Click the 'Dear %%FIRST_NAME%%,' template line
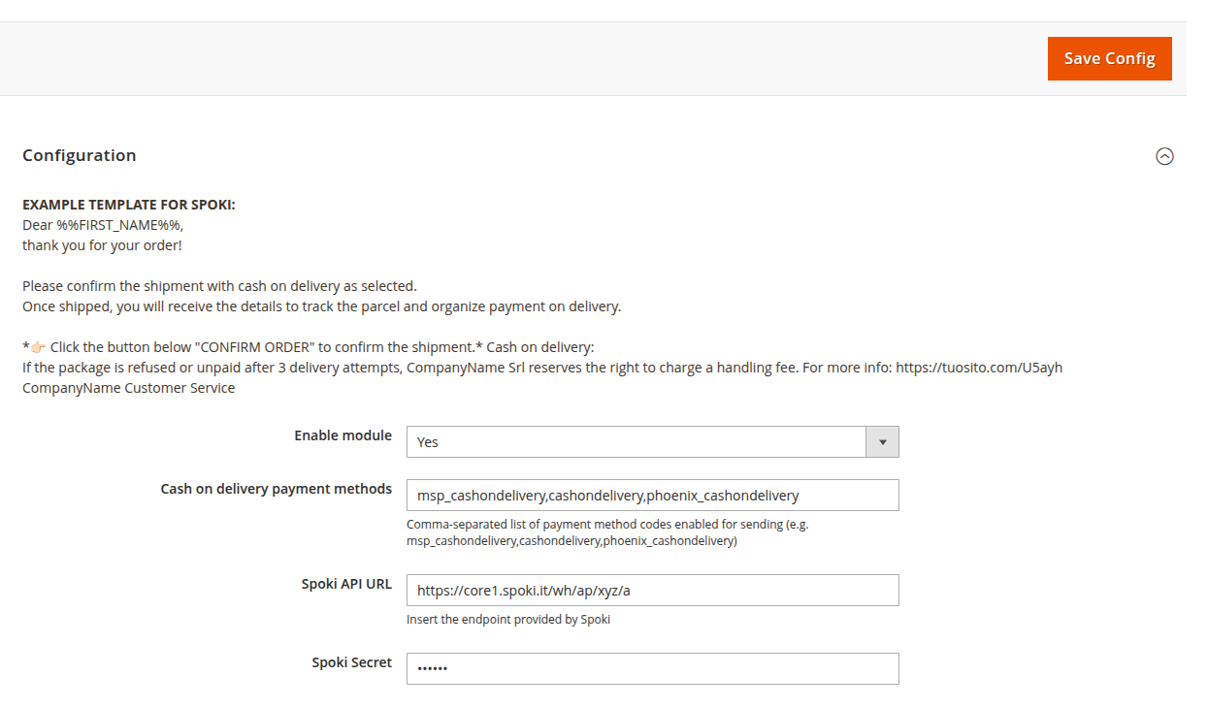The width and height of the screenshot is (1208, 708). [103, 225]
